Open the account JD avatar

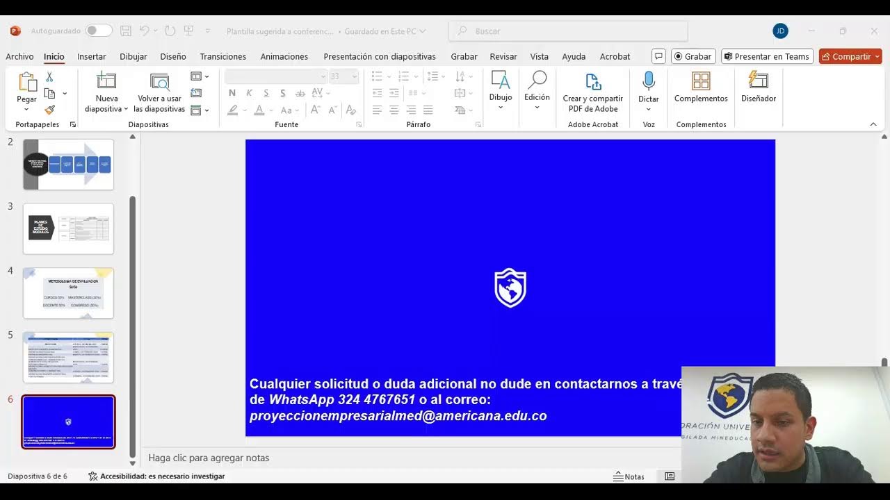click(x=780, y=31)
